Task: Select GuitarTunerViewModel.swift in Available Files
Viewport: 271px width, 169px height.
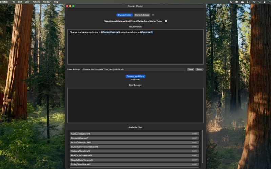Action: click(134, 147)
